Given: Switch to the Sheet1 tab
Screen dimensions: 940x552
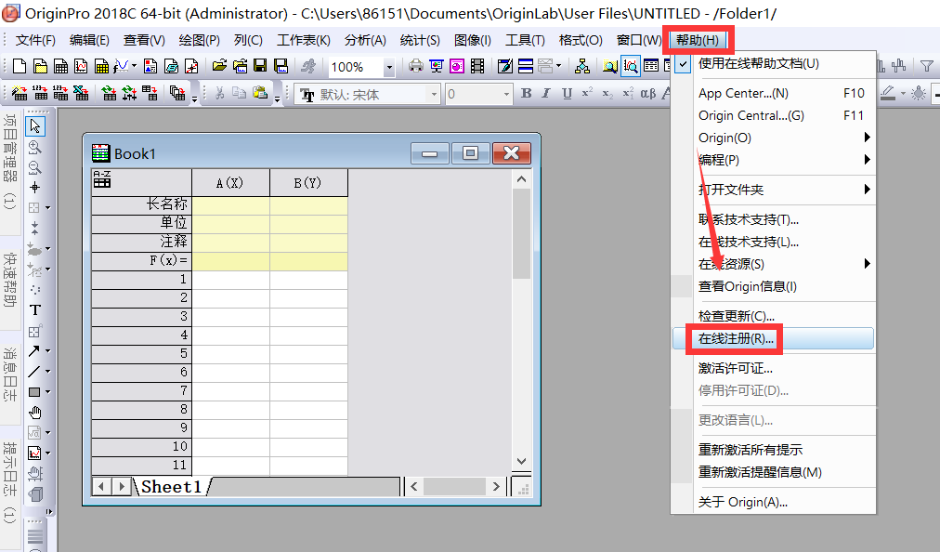Looking at the screenshot, I should click(172, 487).
